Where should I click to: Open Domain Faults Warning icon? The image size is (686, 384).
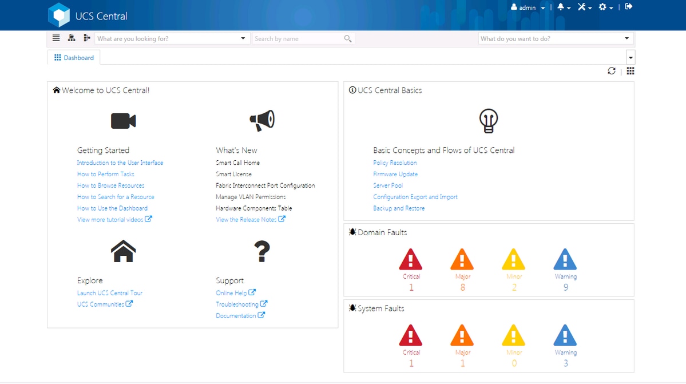[565, 259]
